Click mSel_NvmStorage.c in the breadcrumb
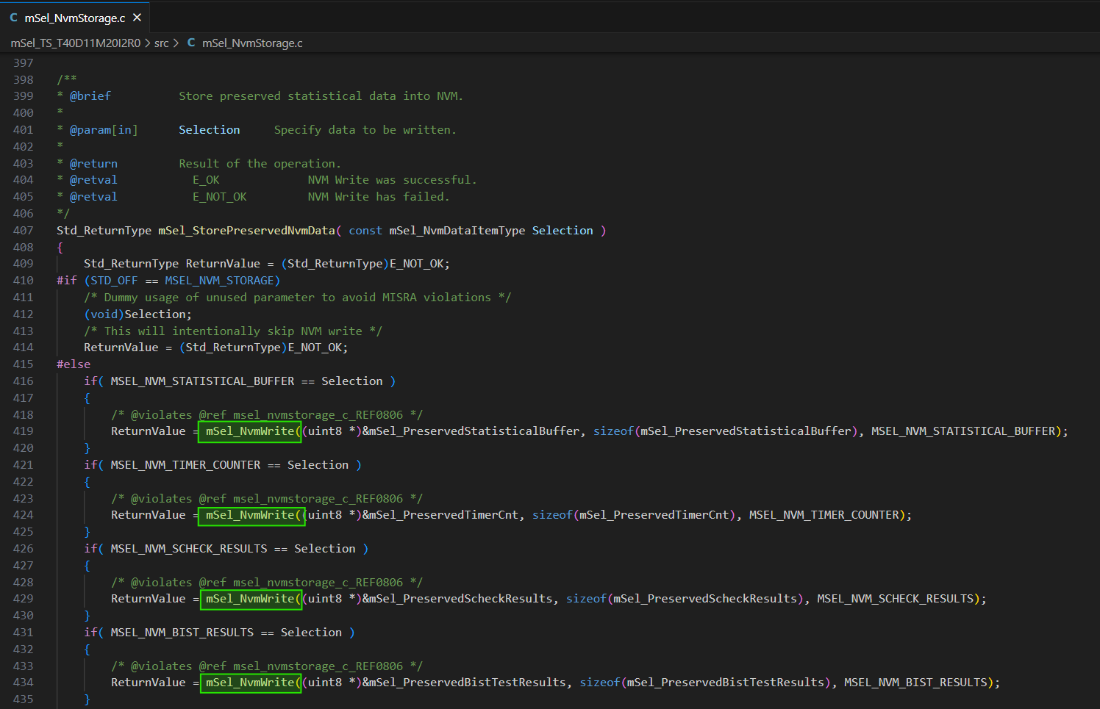 pos(252,43)
